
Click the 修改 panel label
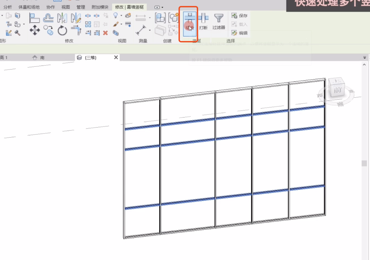[69, 41]
